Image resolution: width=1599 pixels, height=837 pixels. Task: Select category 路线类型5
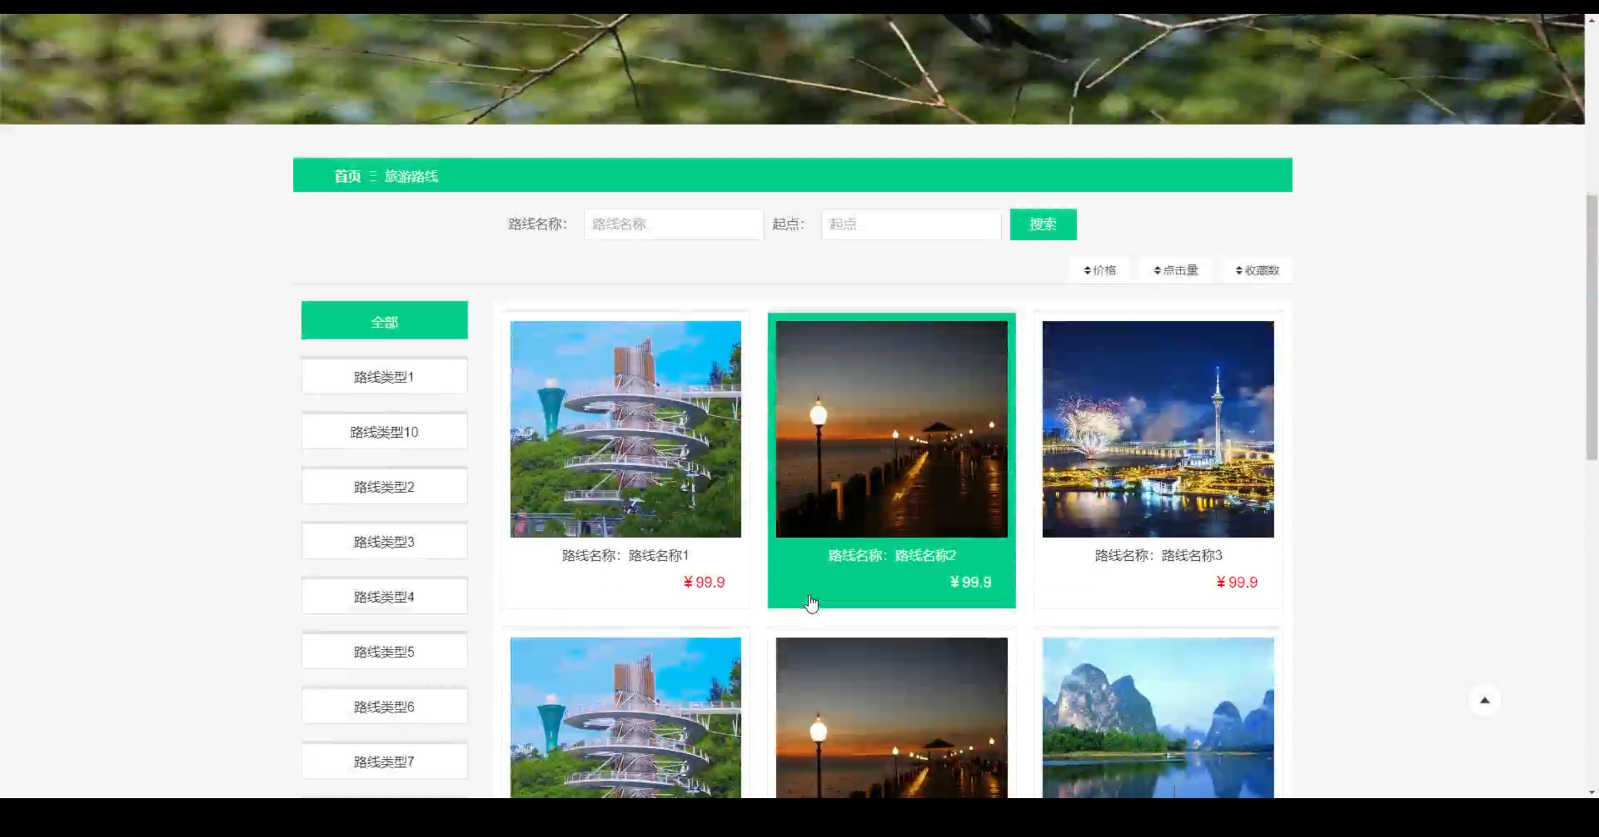[384, 651]
